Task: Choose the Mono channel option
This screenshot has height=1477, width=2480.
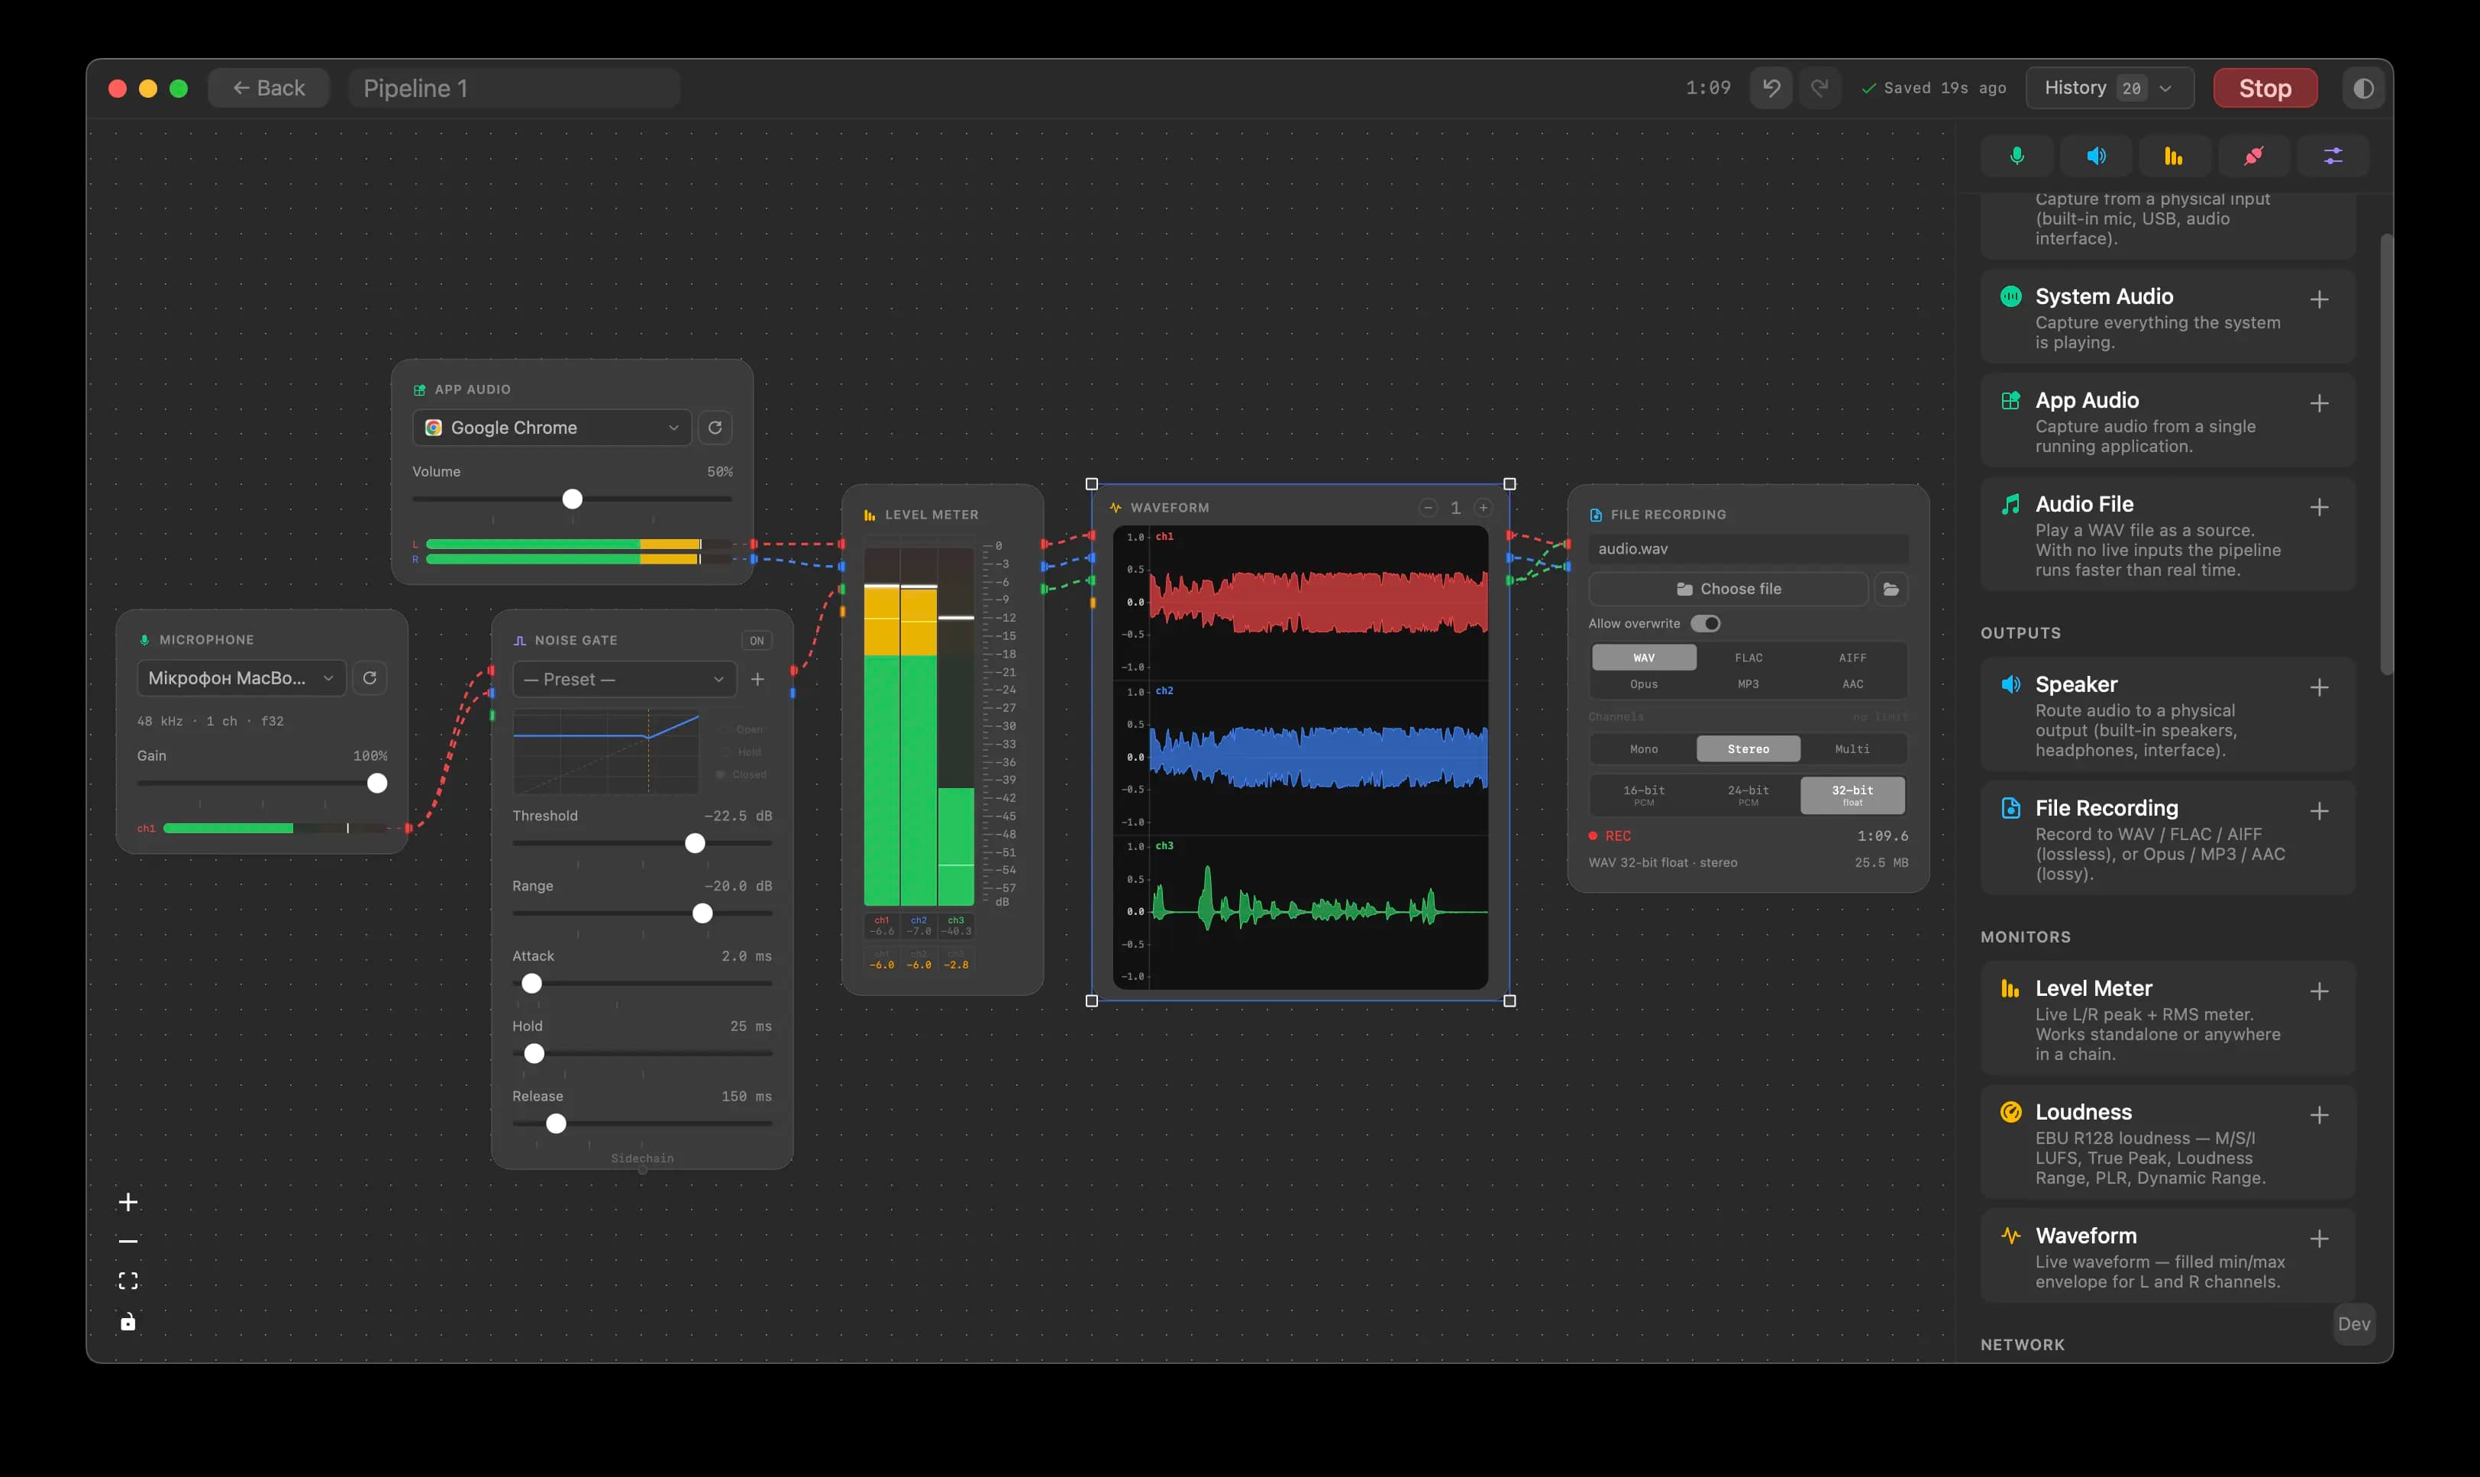Action: click(x=1645, y=749)
